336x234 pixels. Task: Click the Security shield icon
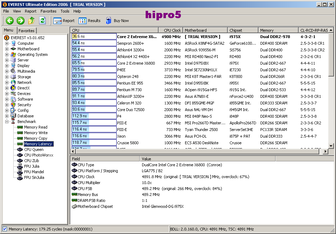click(13, 104)
